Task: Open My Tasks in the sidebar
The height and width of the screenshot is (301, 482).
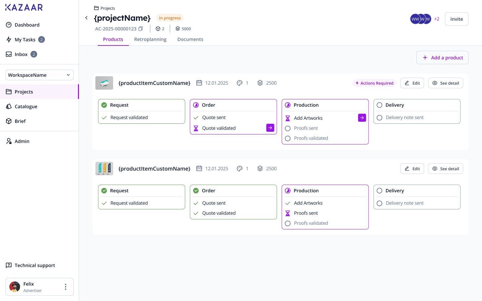Action: 39,39
